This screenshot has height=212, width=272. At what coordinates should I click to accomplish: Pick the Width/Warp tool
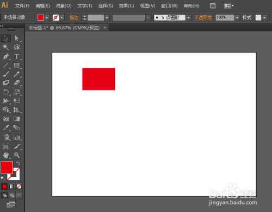[5, 101]
